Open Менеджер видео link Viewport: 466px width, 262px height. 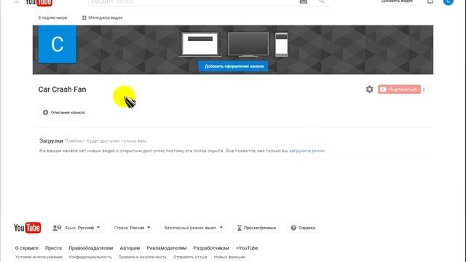tap(102, 17)
